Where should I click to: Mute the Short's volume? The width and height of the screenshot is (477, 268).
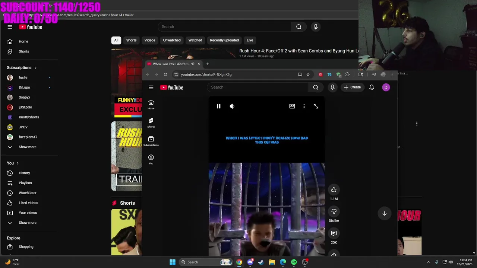tap(232, 106)
